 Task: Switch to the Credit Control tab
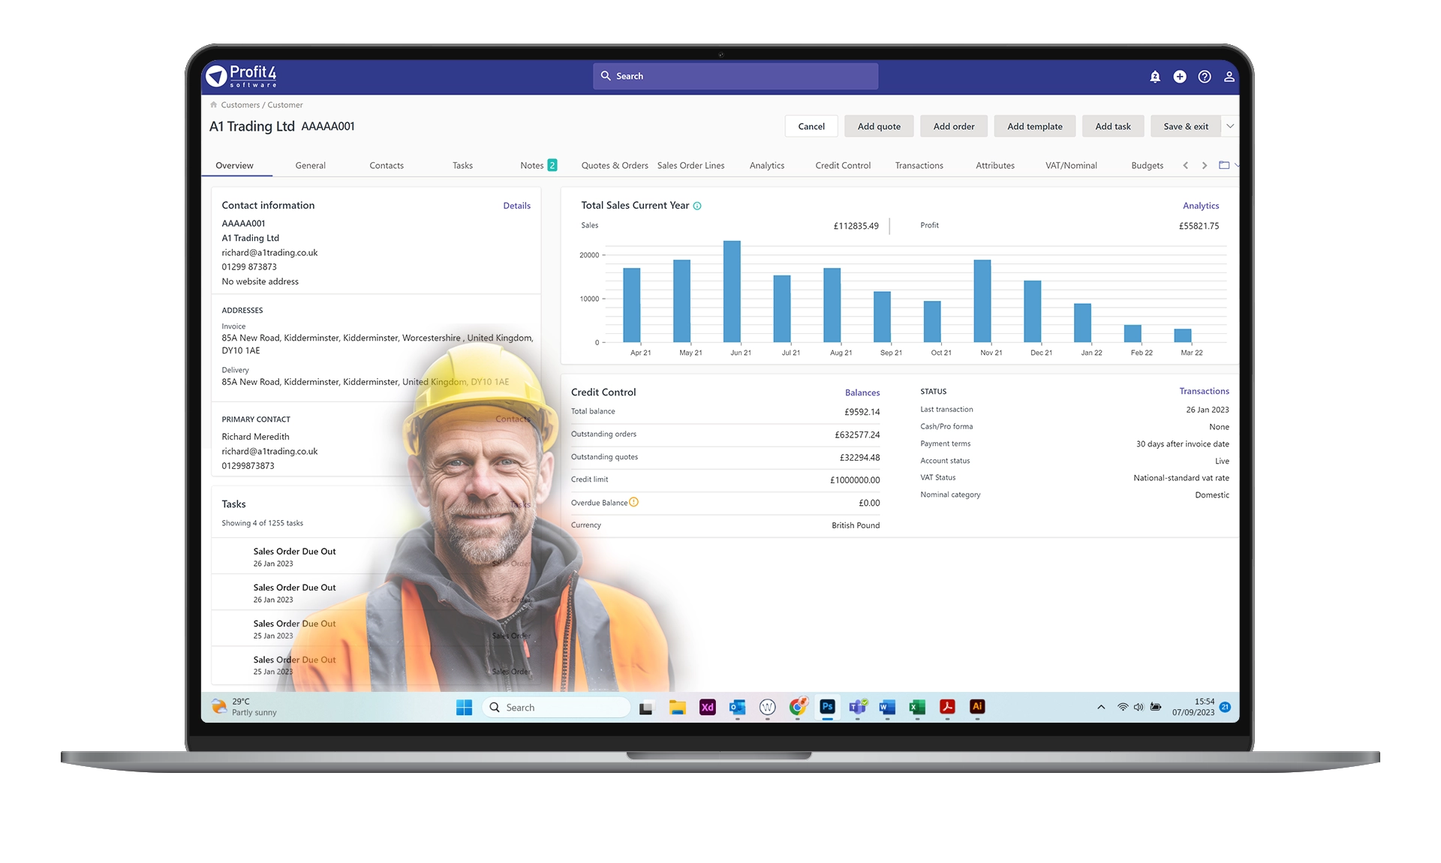coord(842,165)
